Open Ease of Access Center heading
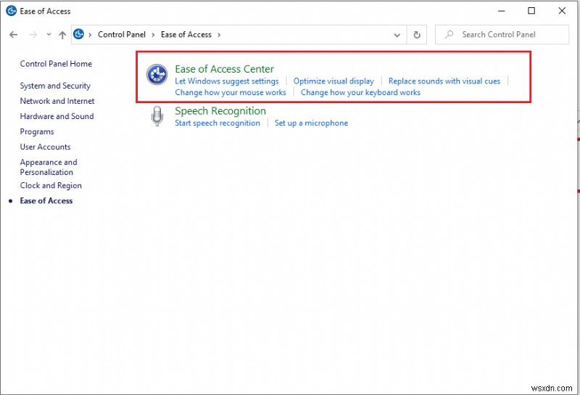This screenshot has width=580, height=395. pyautogui.click(x=224, y=69)
